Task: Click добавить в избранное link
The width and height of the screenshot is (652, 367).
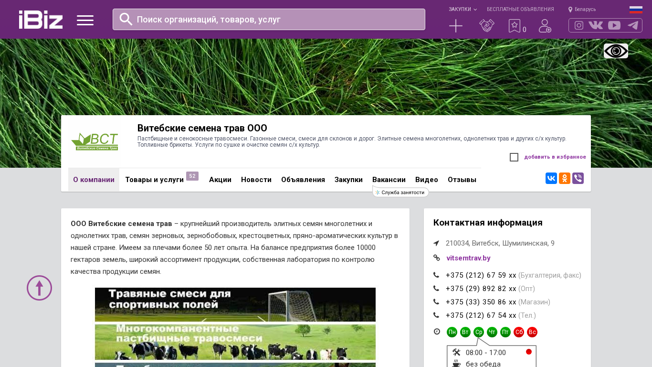Action: 555,157
